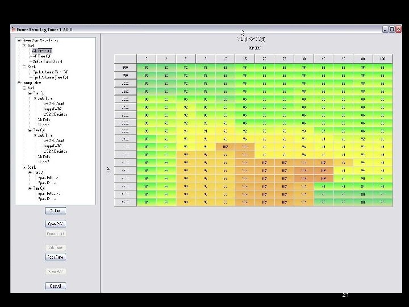Collapse Auto Tune node under Fuel Rear Cyl
This screenshot has width=409, height=307.
35,135
